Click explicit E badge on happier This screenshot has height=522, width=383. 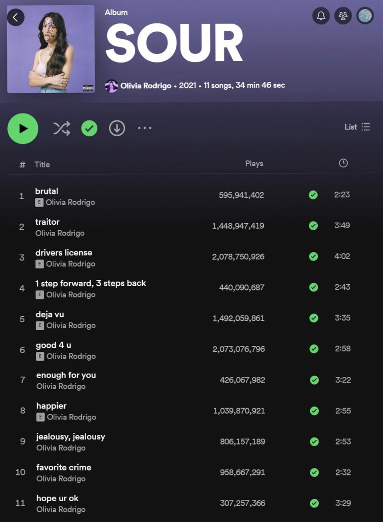click(x=40, y=417)
